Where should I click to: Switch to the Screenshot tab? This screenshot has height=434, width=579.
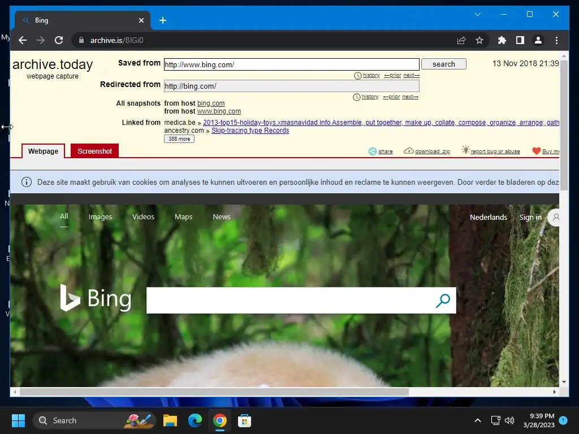pyautogui.click(x=94, y=151)
